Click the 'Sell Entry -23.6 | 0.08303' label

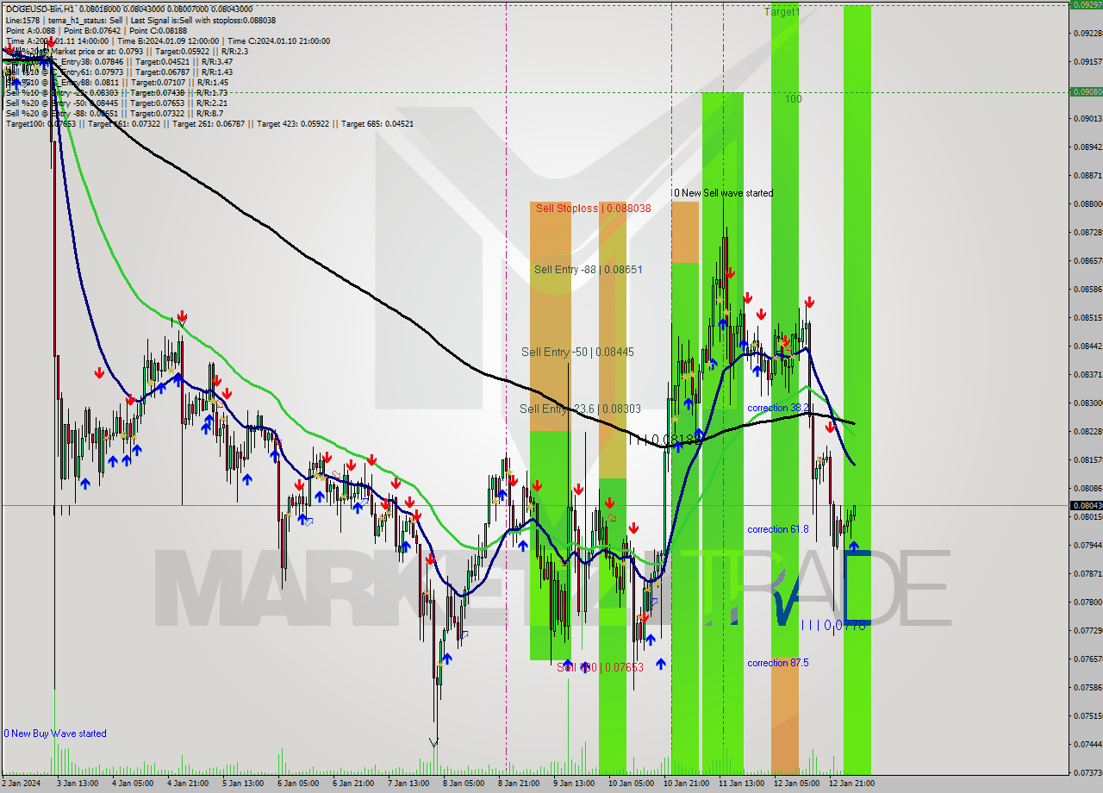(580, 409)
